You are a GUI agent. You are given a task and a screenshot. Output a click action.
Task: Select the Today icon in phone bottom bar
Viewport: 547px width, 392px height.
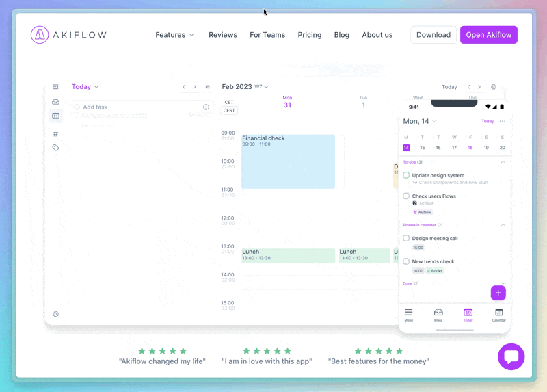[468, 315]
